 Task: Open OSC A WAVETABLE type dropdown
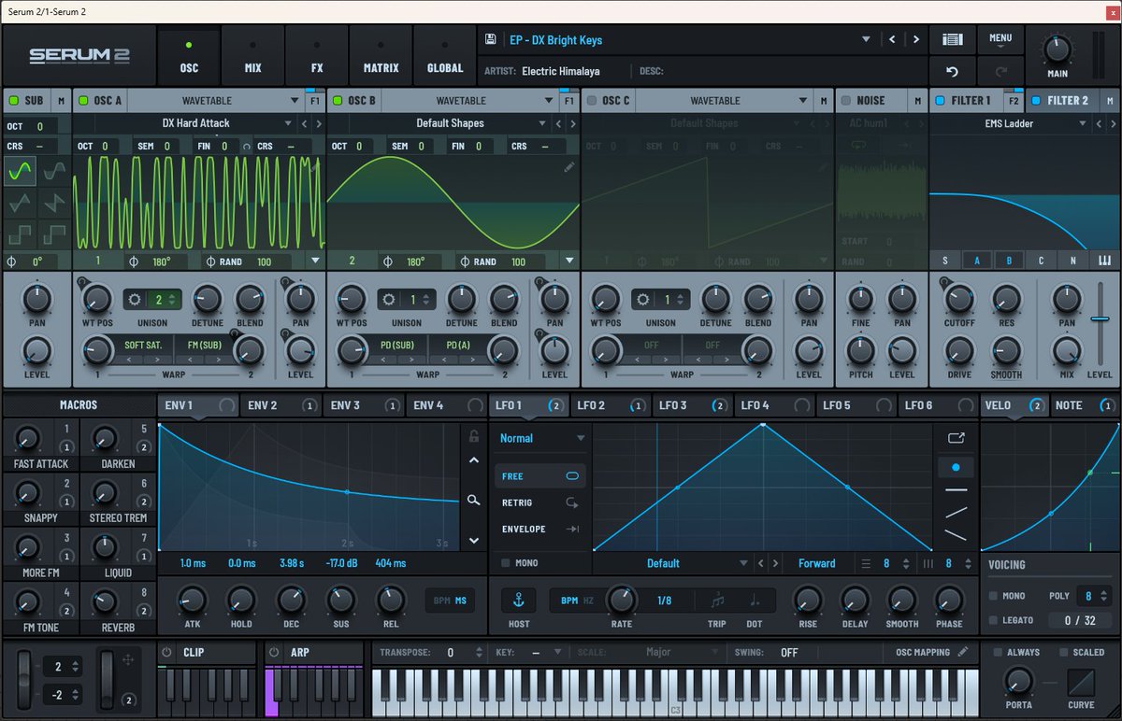pos(295,100)
